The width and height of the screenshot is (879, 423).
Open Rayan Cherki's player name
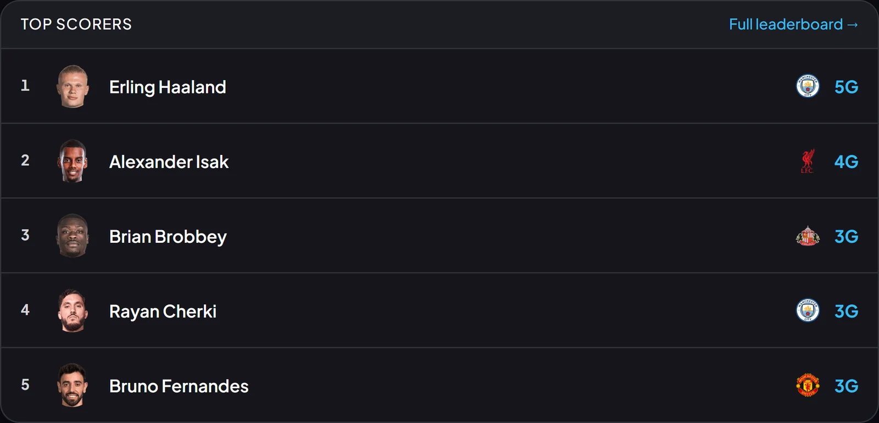point(163,311)
